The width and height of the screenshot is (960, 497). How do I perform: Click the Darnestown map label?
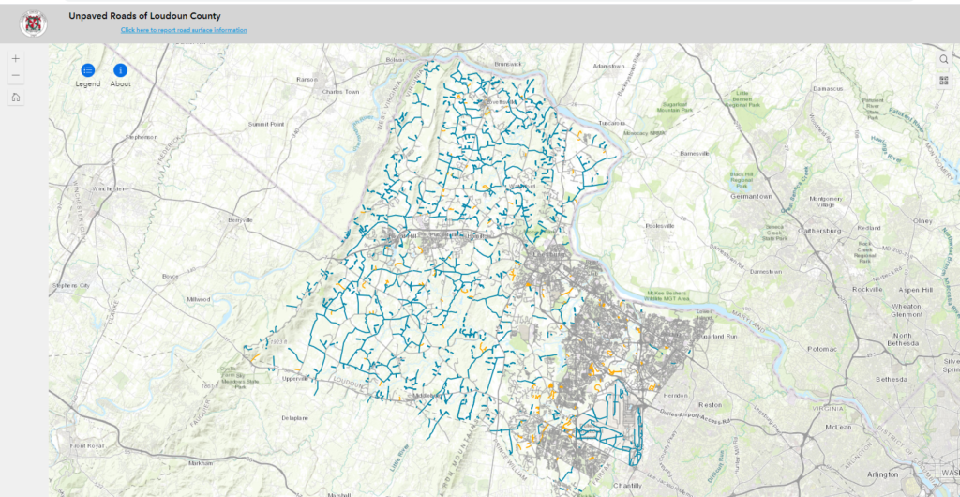766,271
